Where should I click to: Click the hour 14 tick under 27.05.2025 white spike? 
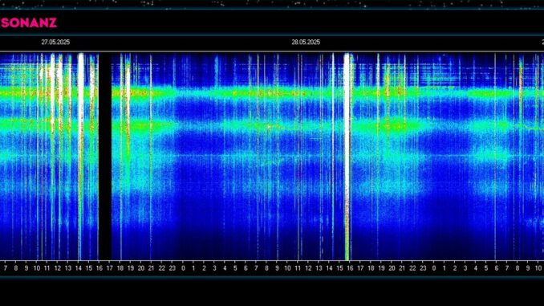point(79,268)
